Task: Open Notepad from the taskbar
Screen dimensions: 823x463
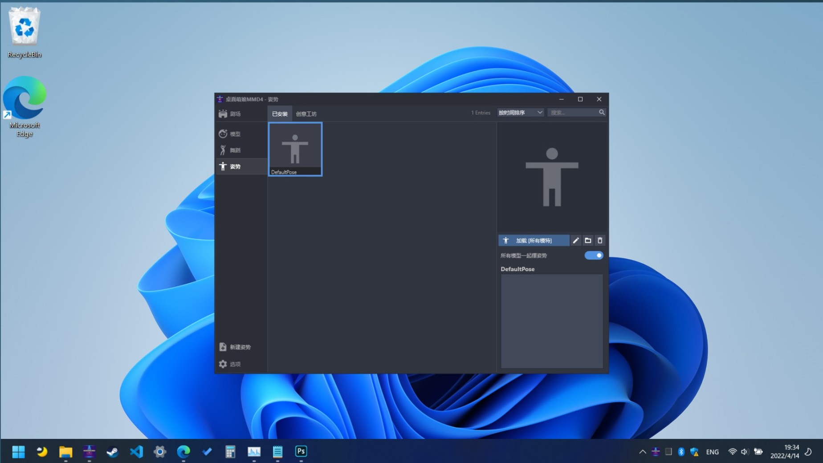Action: tap(277, 452)
